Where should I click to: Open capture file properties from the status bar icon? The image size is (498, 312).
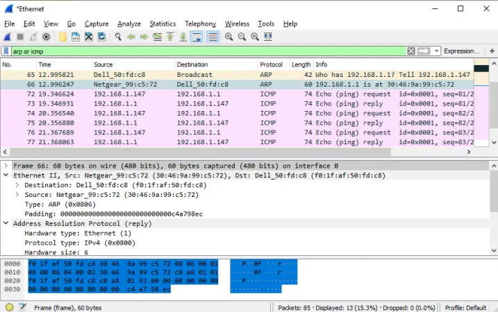22,307
